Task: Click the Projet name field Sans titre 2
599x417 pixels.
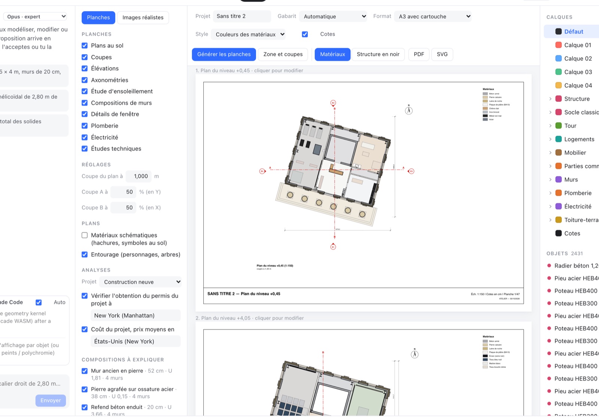Action: tap(242, 16)
